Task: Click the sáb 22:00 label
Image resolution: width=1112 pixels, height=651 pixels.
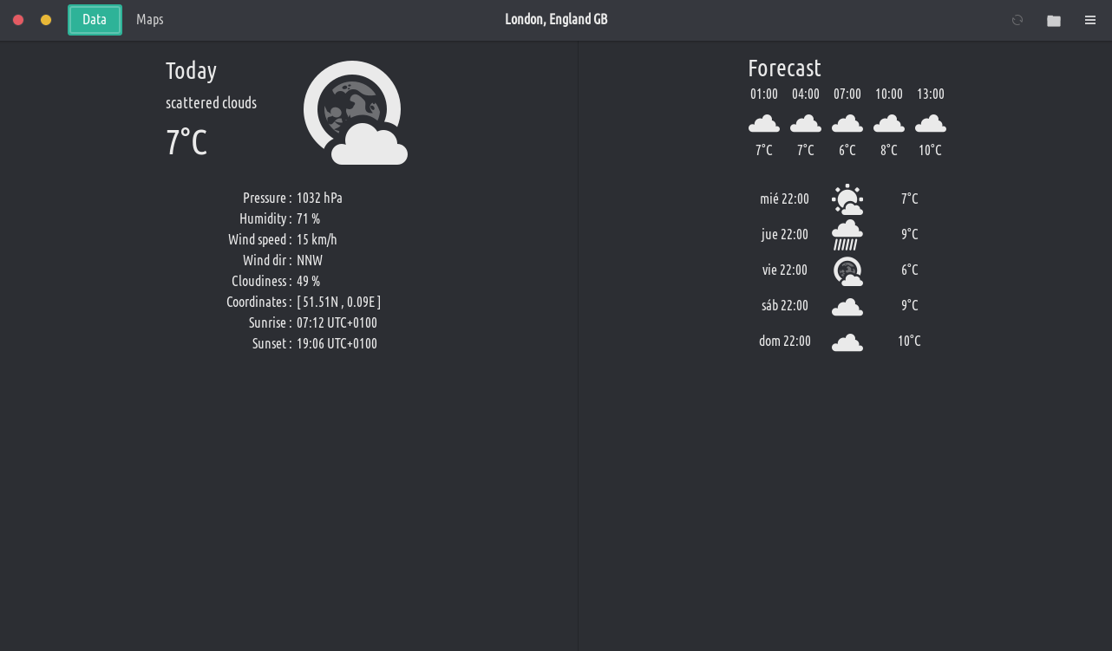Action: (x=784, y=305)
